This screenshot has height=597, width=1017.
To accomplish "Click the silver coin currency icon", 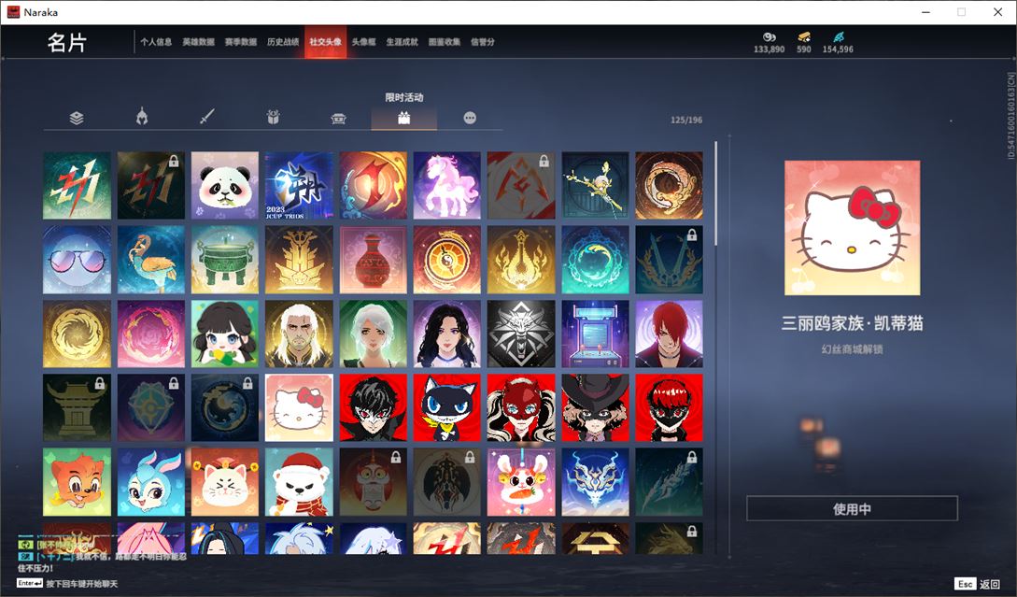I will [770, 37].
